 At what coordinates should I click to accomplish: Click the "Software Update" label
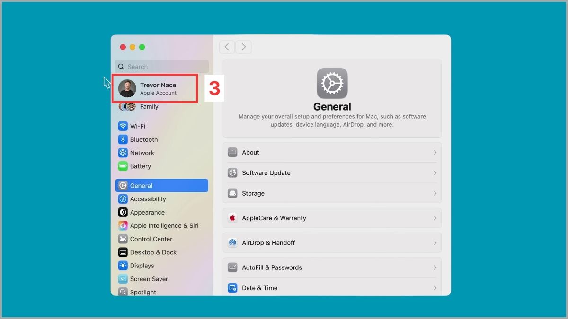click(266, 173)
